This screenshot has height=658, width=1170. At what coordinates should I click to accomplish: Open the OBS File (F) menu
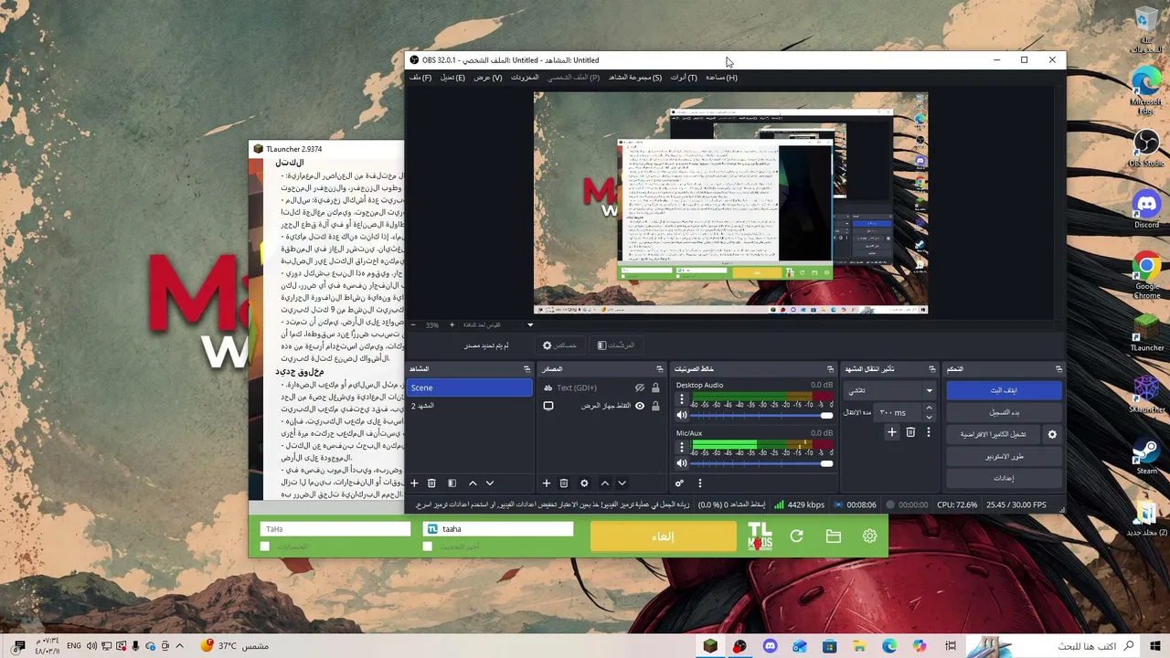tap(420, 78)
